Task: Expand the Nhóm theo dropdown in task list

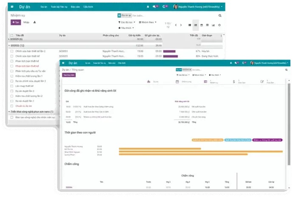Action: pos(149,22)
